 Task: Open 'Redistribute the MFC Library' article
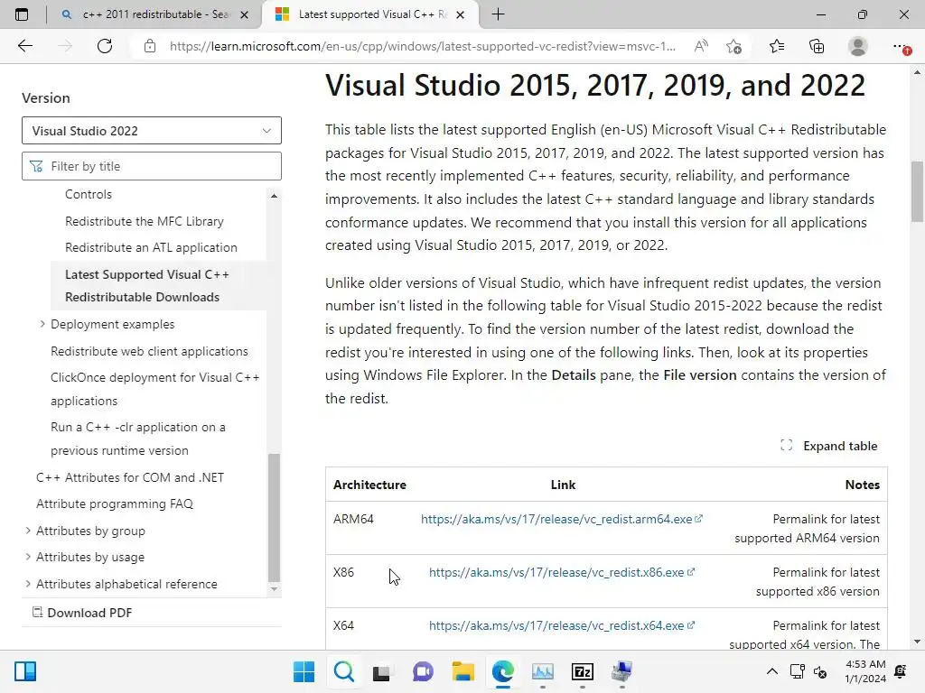[145, 222]
